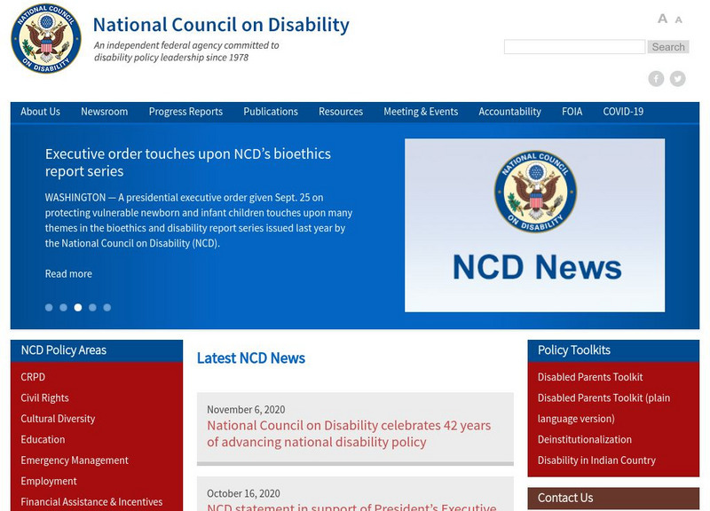
Task: Open the Disabled Parents Toolkit link
Action: (x=590, y=377)
